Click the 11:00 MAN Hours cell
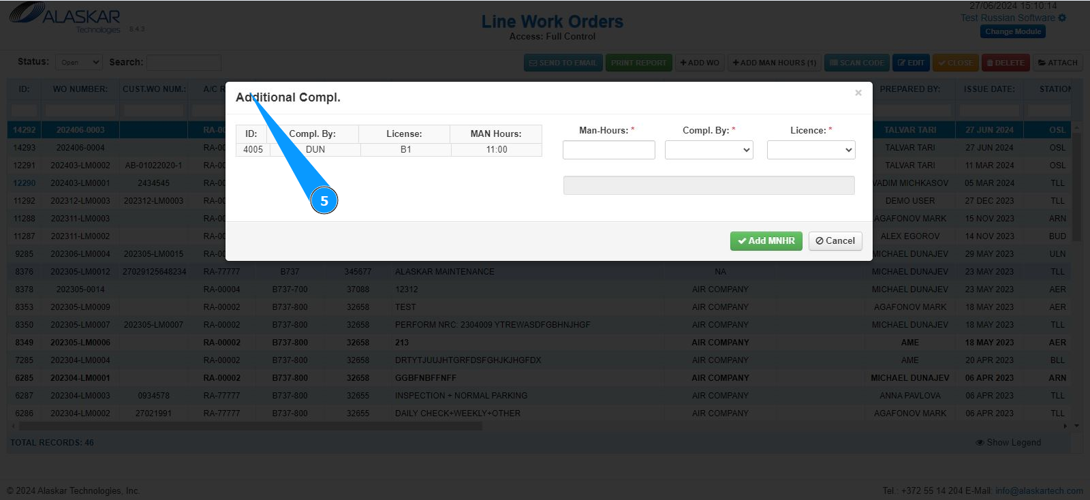Viewport: 1090px width, 500px height. (497, 150)
